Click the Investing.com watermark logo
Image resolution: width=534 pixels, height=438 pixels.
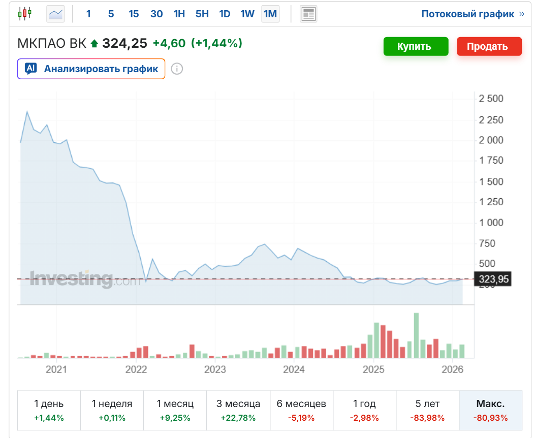coord(85,279)
